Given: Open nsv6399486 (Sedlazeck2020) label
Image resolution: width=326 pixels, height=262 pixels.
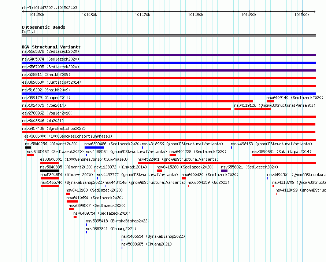Looking at the screenshot, I should point(113,144).
